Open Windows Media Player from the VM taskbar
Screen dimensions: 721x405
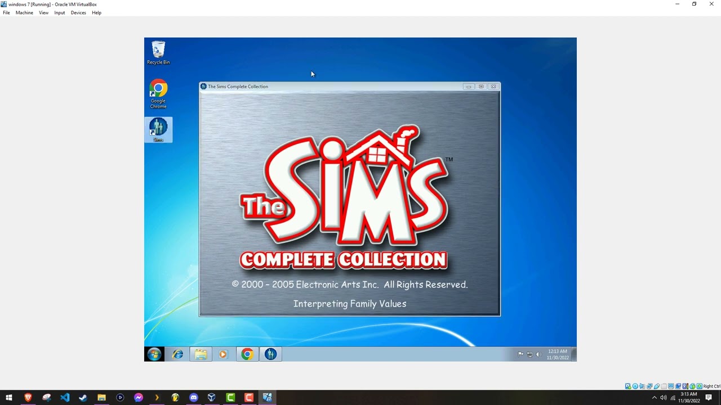pos(224,354)
